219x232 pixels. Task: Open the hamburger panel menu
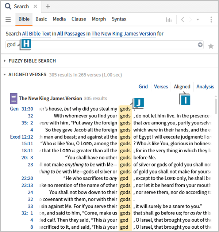click(8, 19)
